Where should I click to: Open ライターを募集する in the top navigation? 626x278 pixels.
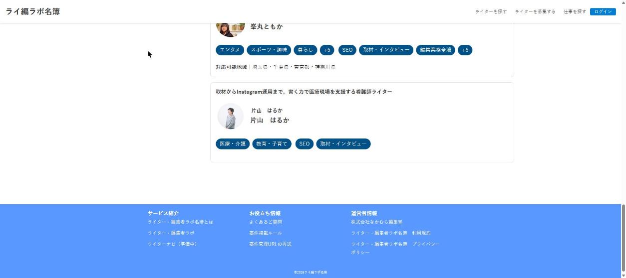(x=535, y=11)
